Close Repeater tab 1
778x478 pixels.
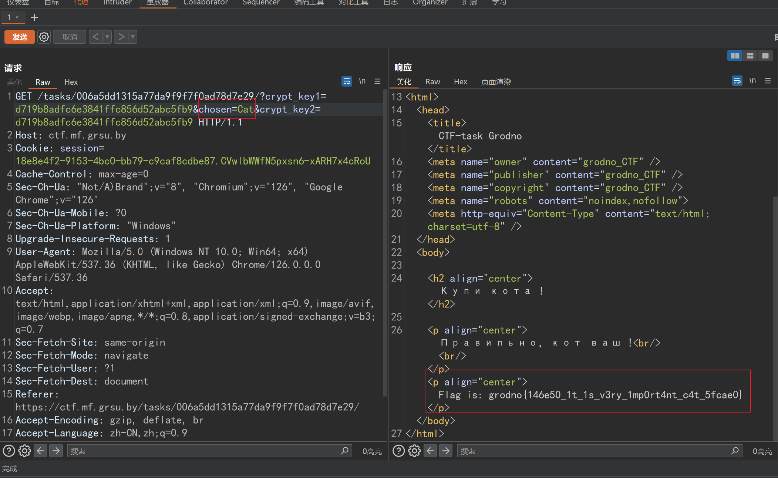[x=17, y=17]
